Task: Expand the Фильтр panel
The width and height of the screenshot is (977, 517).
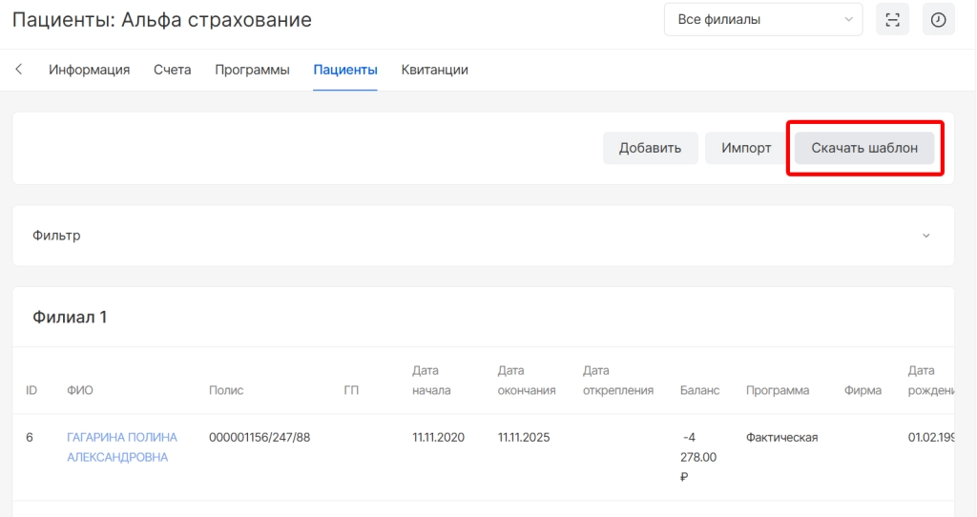Action: pos(483,236)
